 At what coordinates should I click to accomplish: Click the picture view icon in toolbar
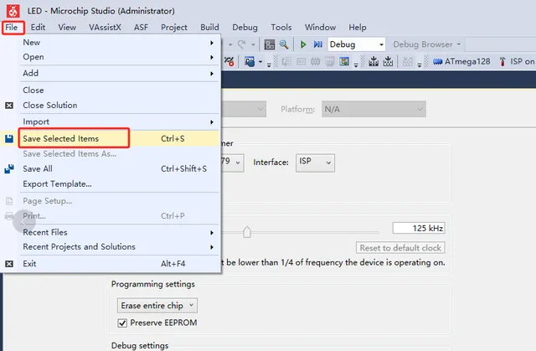(344, 61)
